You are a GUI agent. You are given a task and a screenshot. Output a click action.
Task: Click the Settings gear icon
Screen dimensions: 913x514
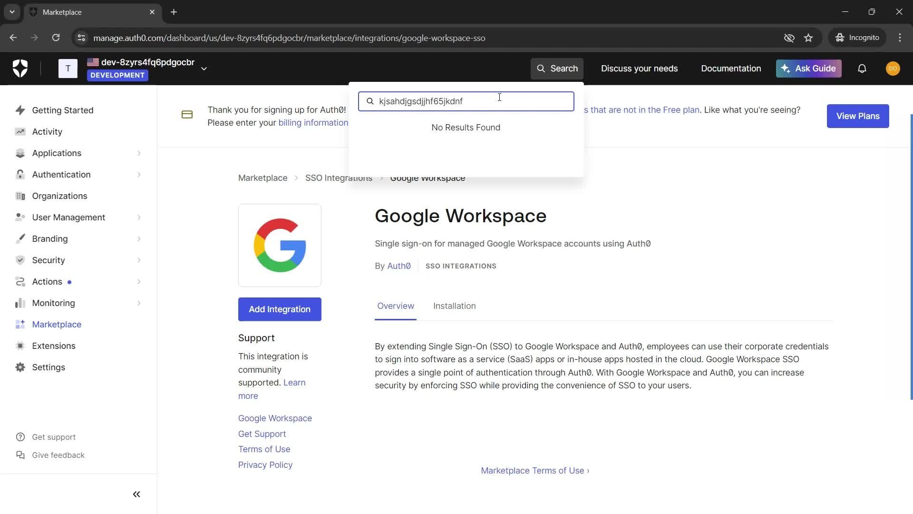20,367
